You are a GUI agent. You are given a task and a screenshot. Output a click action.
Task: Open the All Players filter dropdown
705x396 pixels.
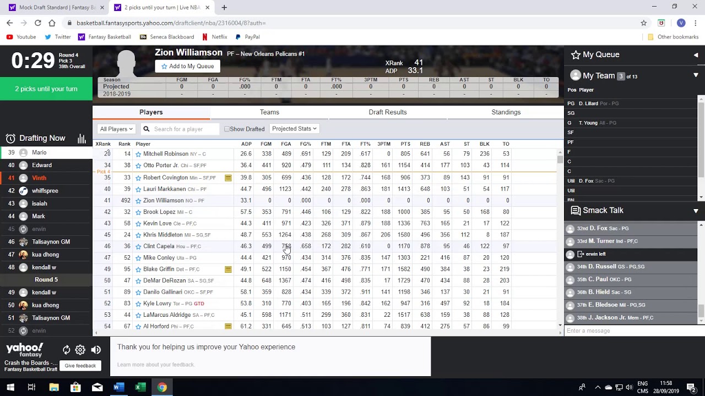tap(116, 129)
